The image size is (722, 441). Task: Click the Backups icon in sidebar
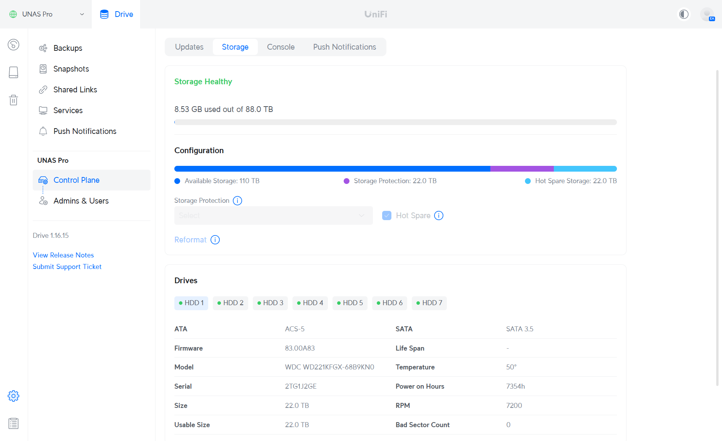(43, 48)
